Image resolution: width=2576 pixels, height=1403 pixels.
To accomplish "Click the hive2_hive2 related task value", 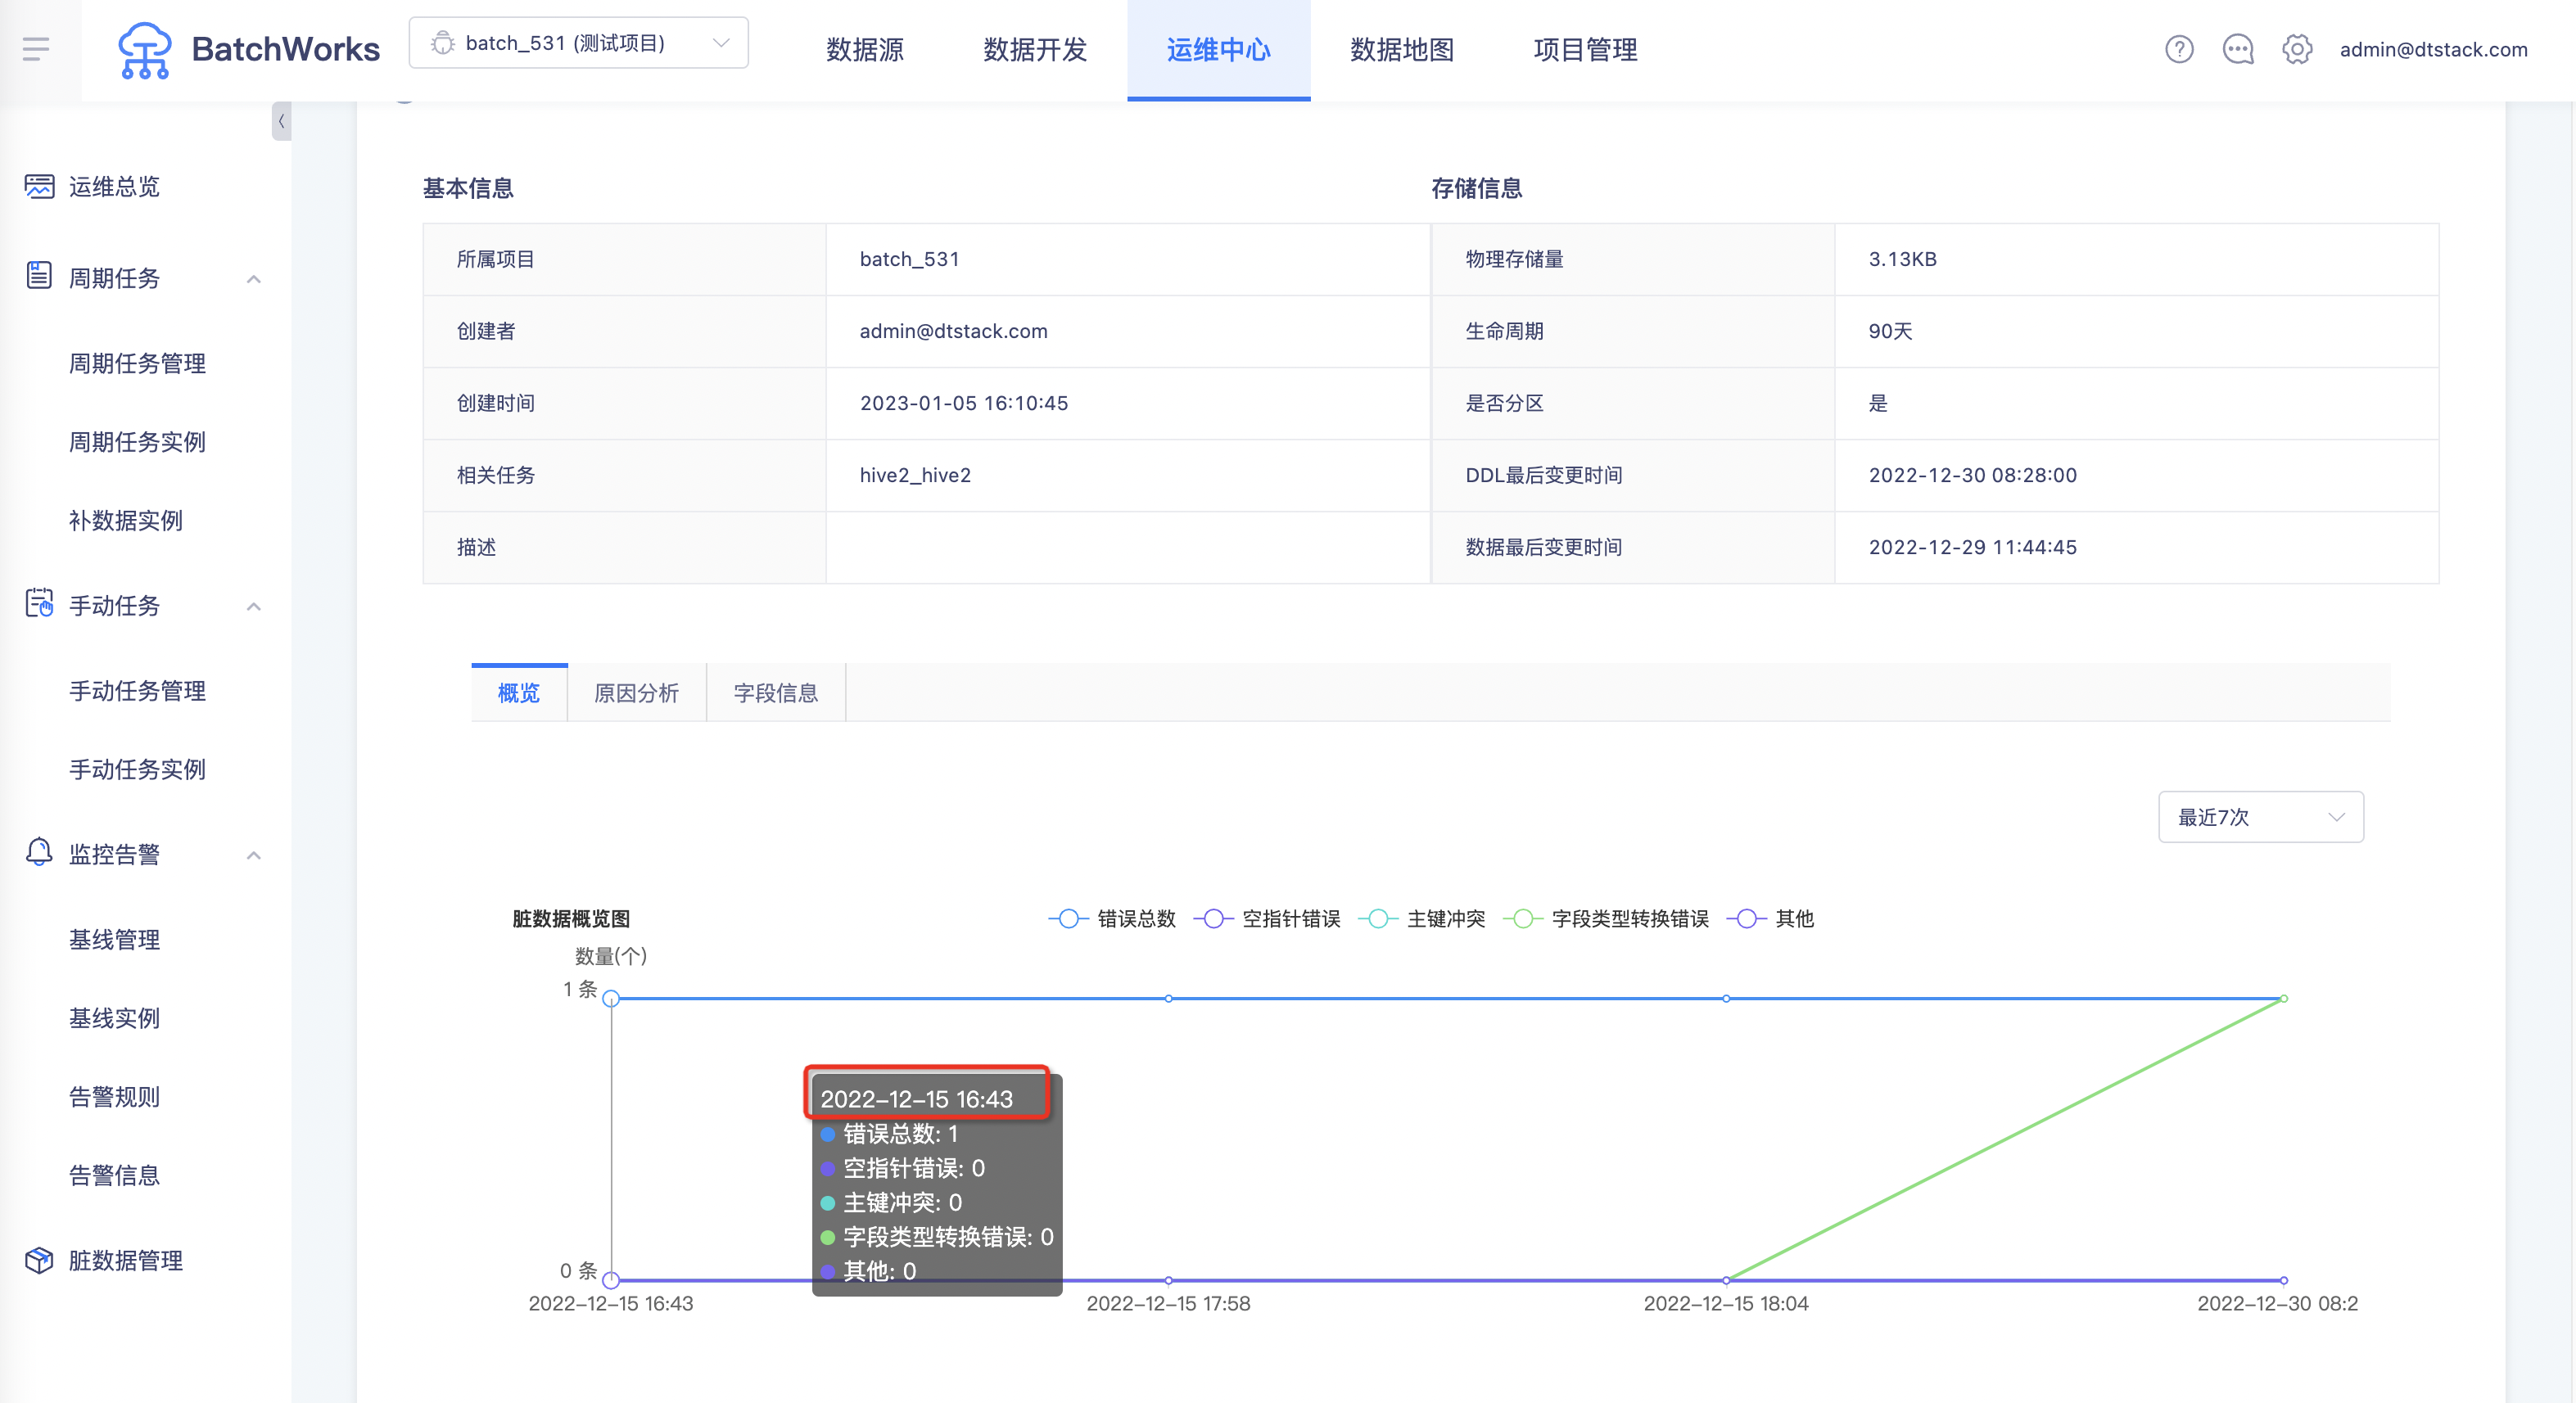I will 915,475.
